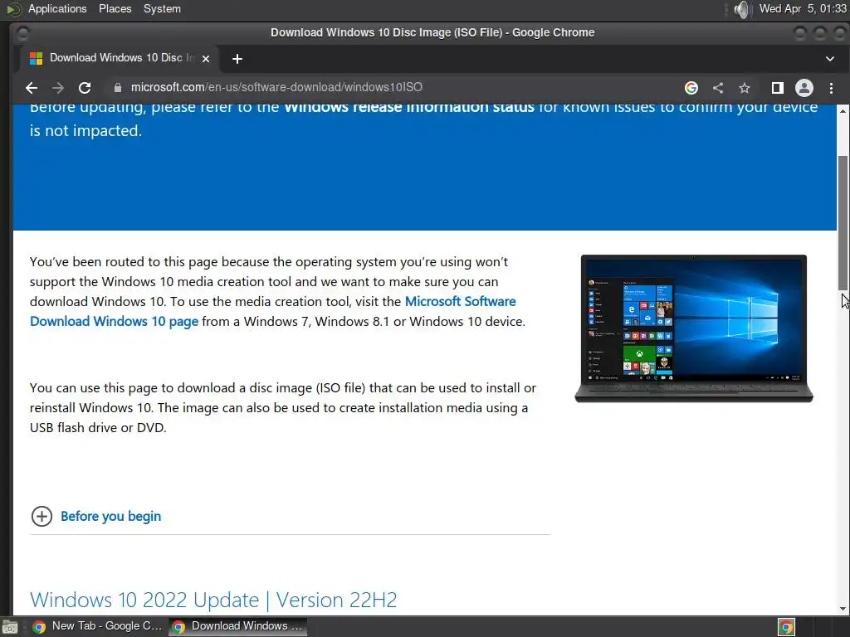The image size is (850, 637).
Task: Open the tab search dropdown arrow
Action: (x=830, y=59)
